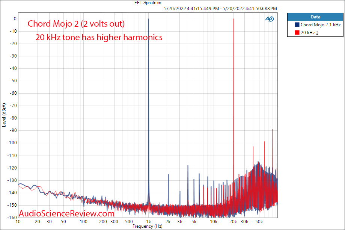Click the "-160" level axis tick label

pyautogui.click(x=12, y=218)
